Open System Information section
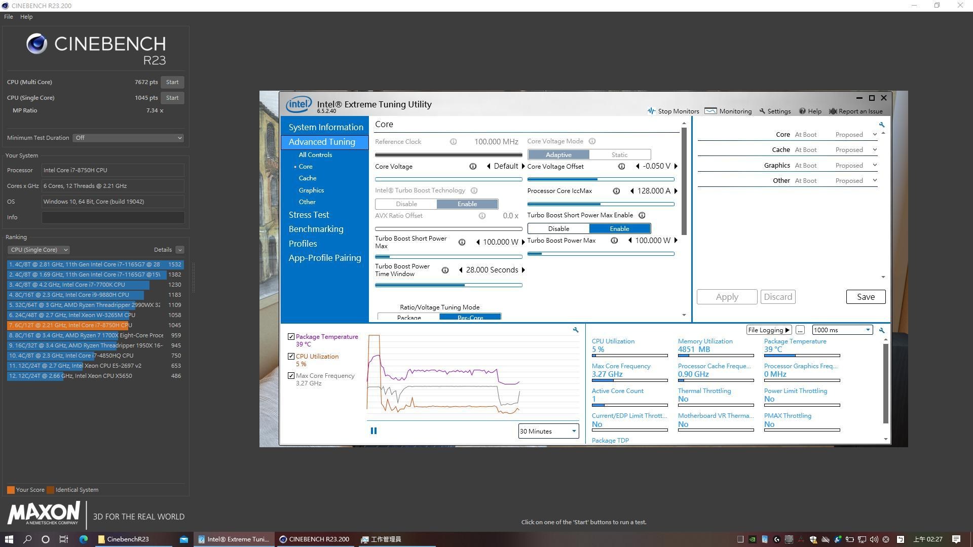Viewport: 973px width, 547px height. 326,127
